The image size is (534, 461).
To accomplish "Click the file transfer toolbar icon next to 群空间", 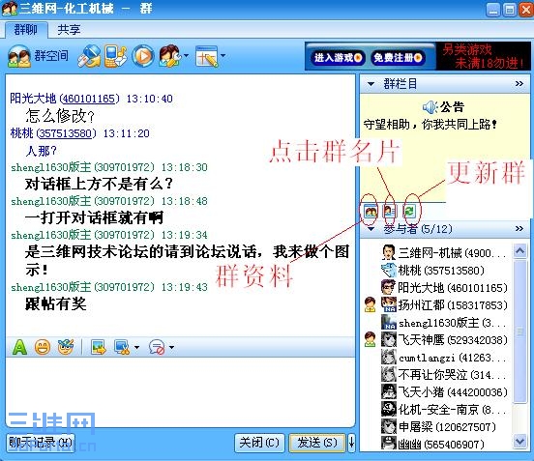I will pos(89,56).
